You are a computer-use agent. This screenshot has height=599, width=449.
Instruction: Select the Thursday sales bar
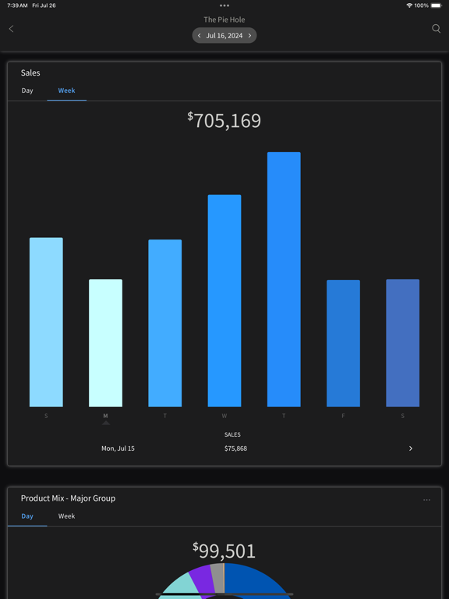click(x=284, y=279)
